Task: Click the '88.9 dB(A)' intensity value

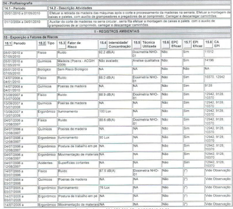Action: pyautogui.click(x=107, y=95)
